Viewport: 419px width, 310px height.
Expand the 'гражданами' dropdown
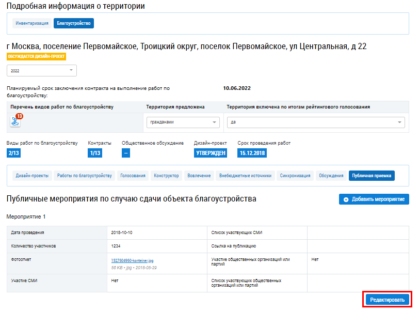point(182,122)
